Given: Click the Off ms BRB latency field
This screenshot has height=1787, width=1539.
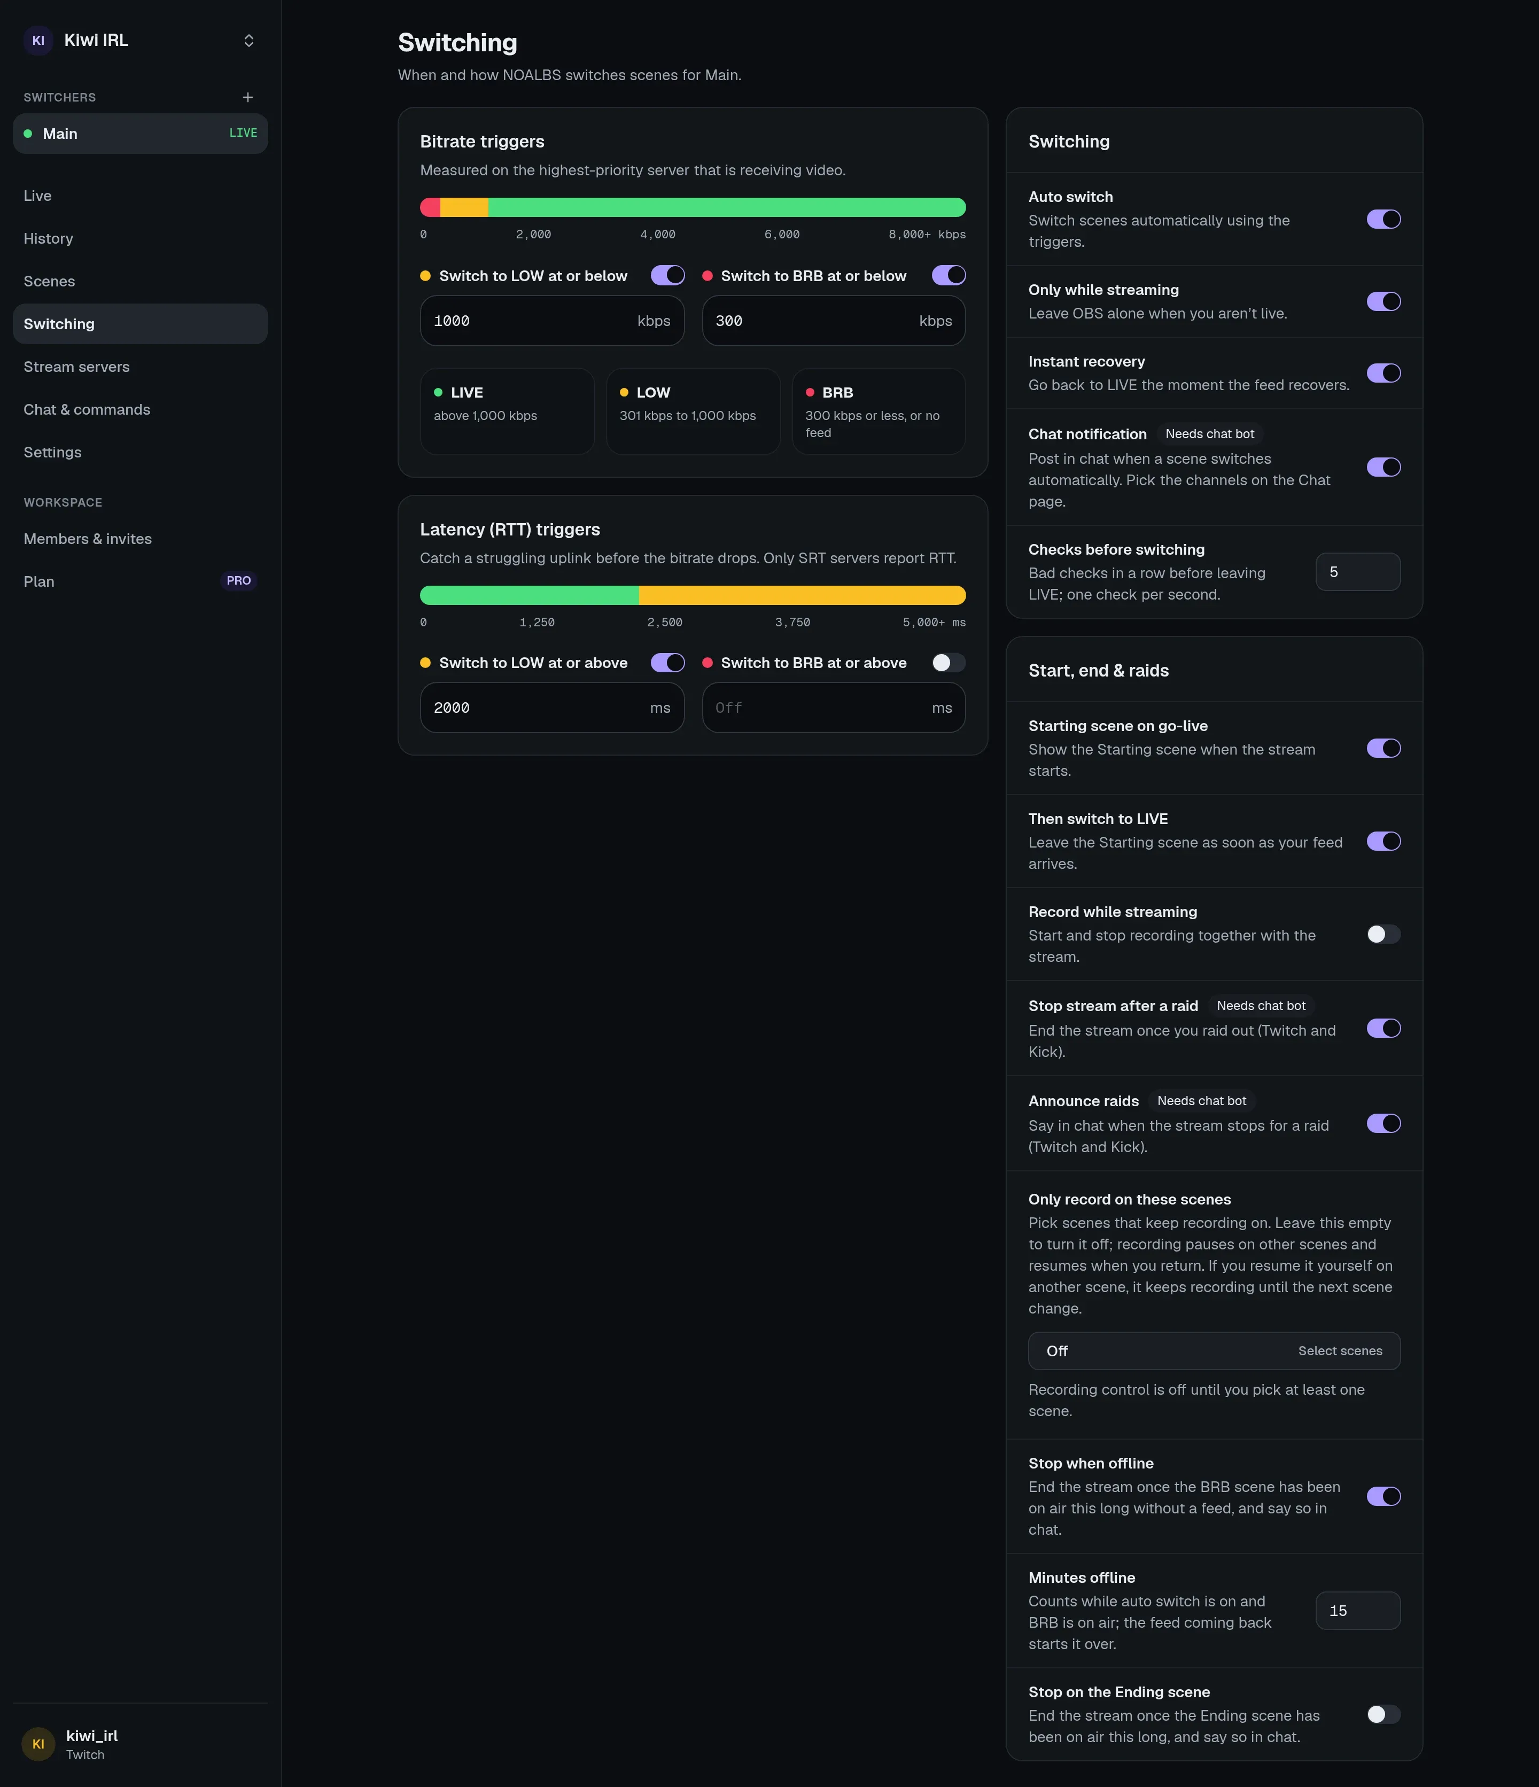Looking at the screenshot, I should [833, 708].
